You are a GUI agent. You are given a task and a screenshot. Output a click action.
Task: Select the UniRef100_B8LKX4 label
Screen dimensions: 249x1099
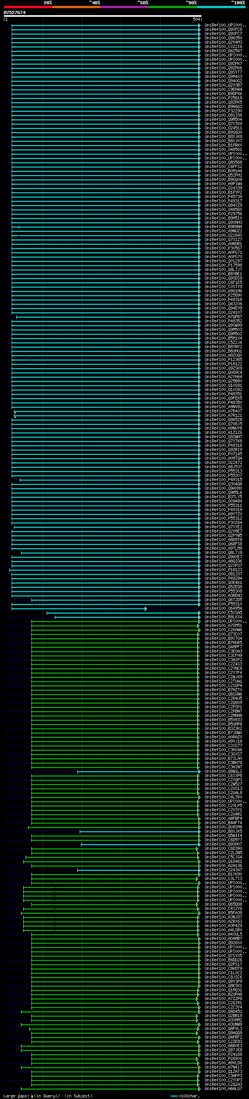pos(223,617)
